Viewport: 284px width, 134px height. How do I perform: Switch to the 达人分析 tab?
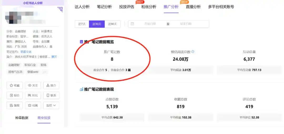[82, 7]
